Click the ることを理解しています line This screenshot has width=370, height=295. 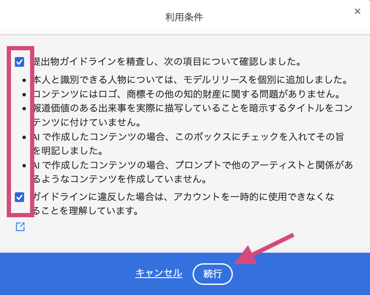pos(86,210)
